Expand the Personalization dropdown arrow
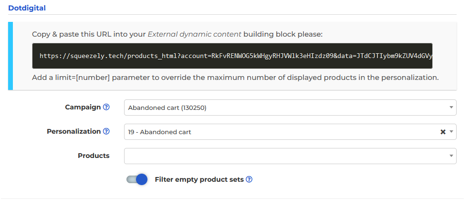Viewport: 470px width, 206px height. [x=451, y=132]
